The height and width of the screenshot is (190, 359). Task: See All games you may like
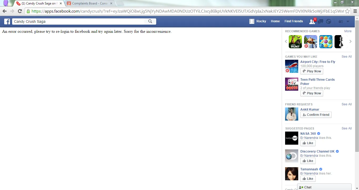coord(347,57)
